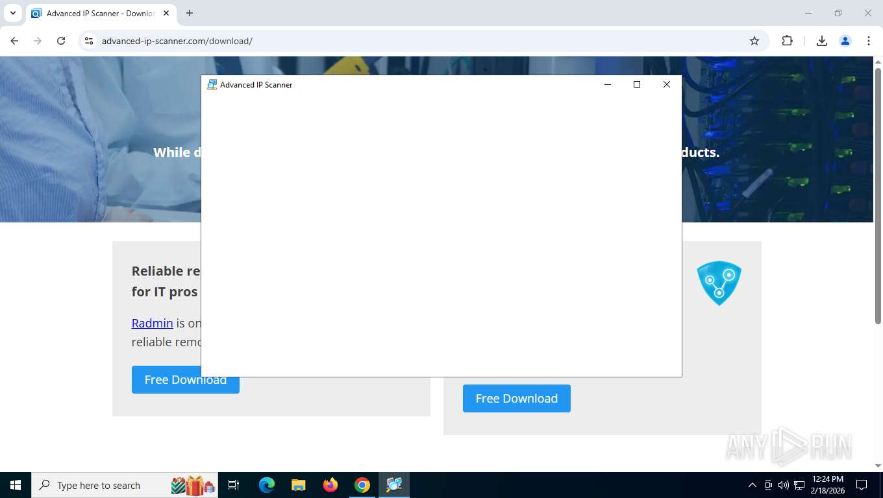Bookmark this page with the star icon
Image resolution: width=883 pixels, height=498 pixels.
tap(754, 41)
